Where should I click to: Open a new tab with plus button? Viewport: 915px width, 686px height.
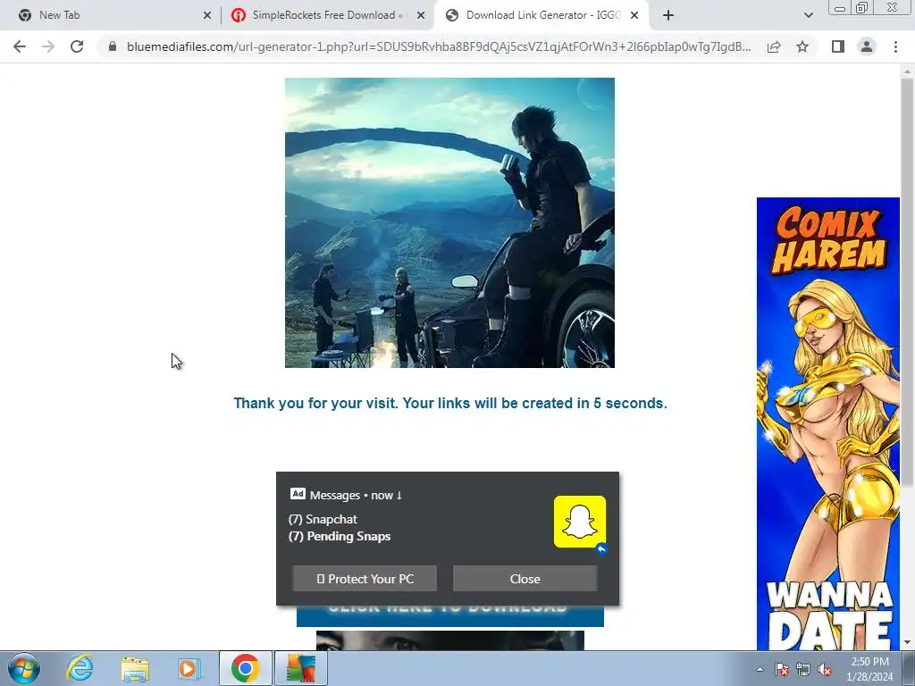[668, 15]
